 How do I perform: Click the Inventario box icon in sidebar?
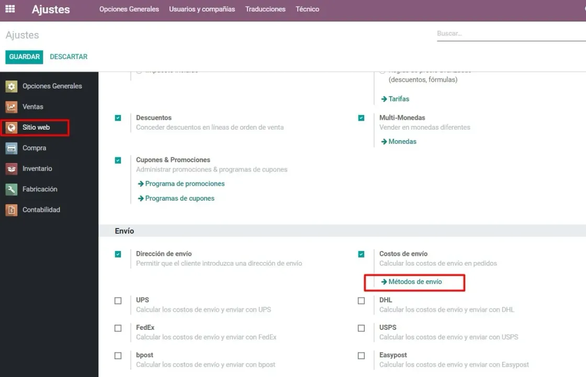(x=11, y=168)
